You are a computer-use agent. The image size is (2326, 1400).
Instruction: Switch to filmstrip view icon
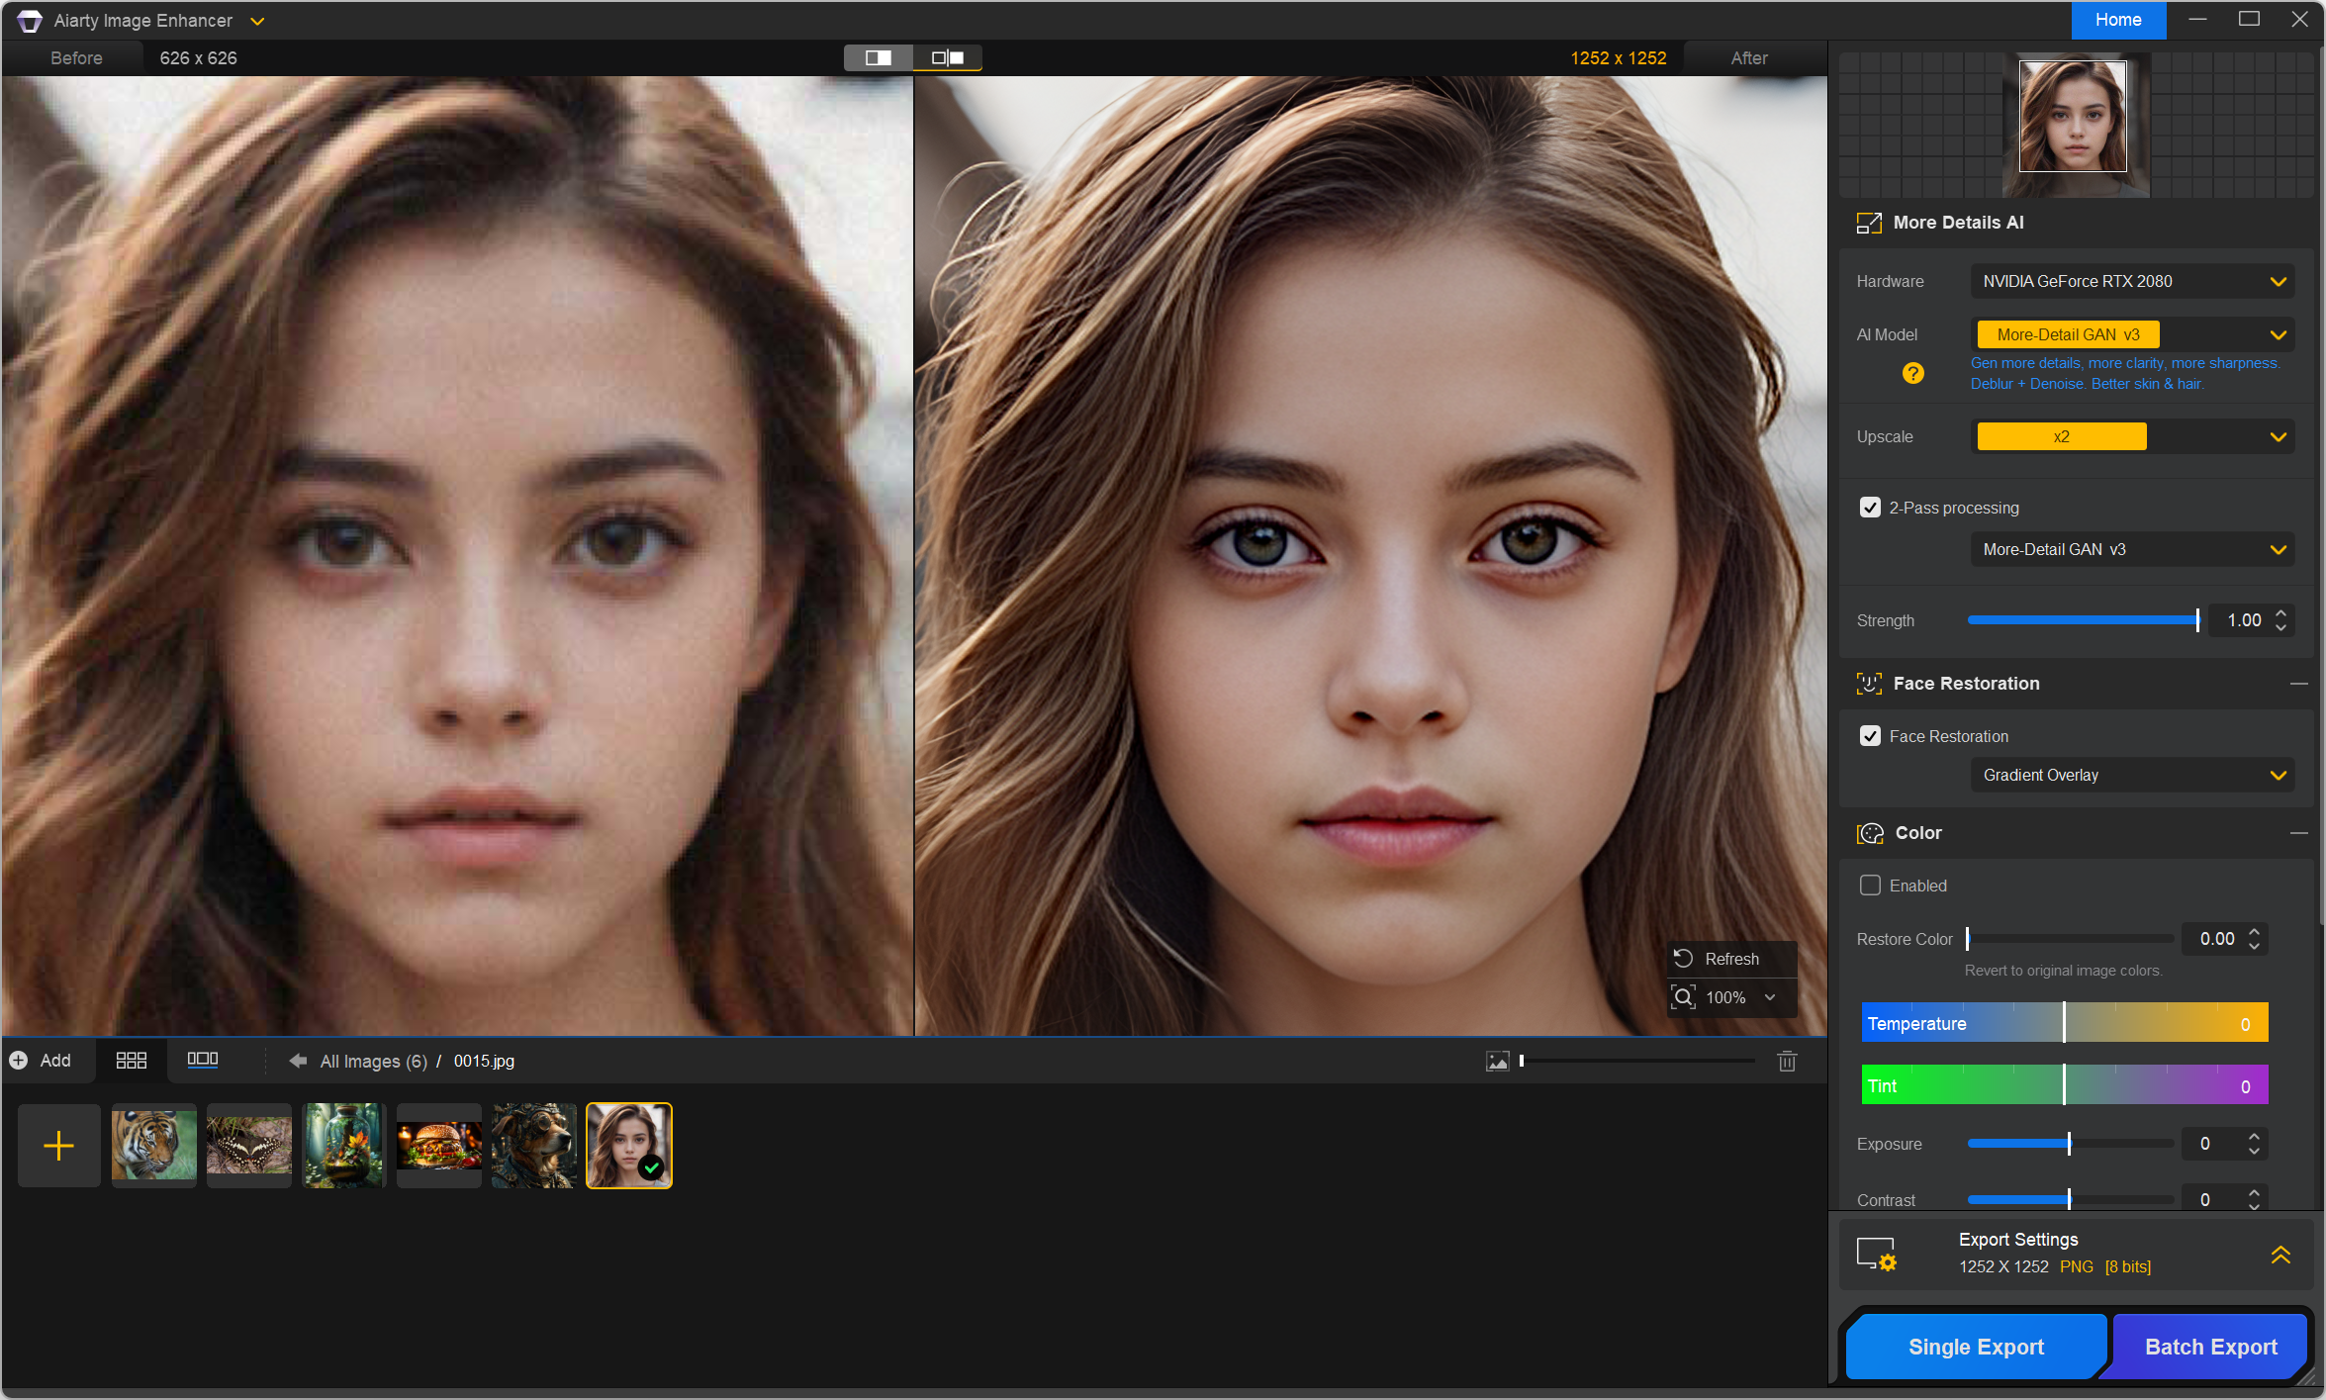(202, 1060)
